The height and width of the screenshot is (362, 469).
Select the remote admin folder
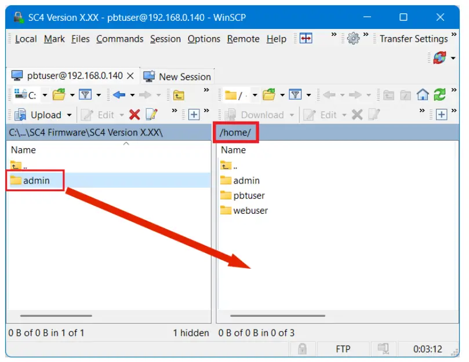[240, 180]
